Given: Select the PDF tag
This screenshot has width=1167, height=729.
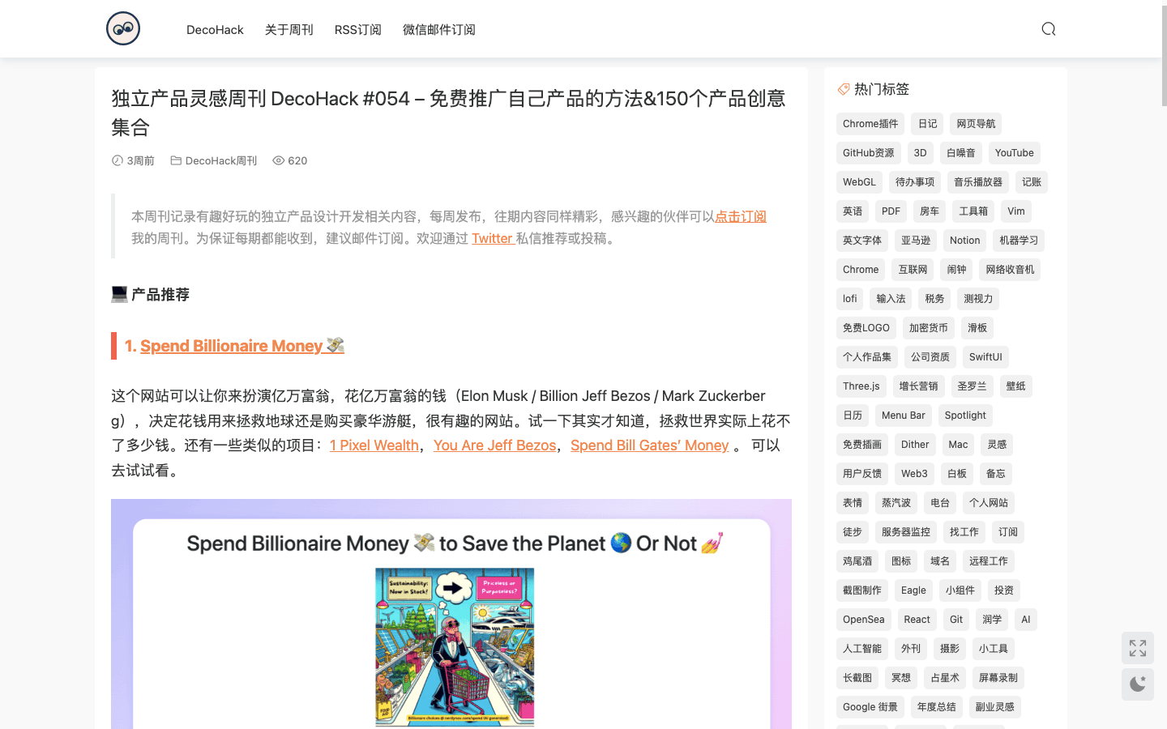Looking at the screenshot, I should pos(891,211).
